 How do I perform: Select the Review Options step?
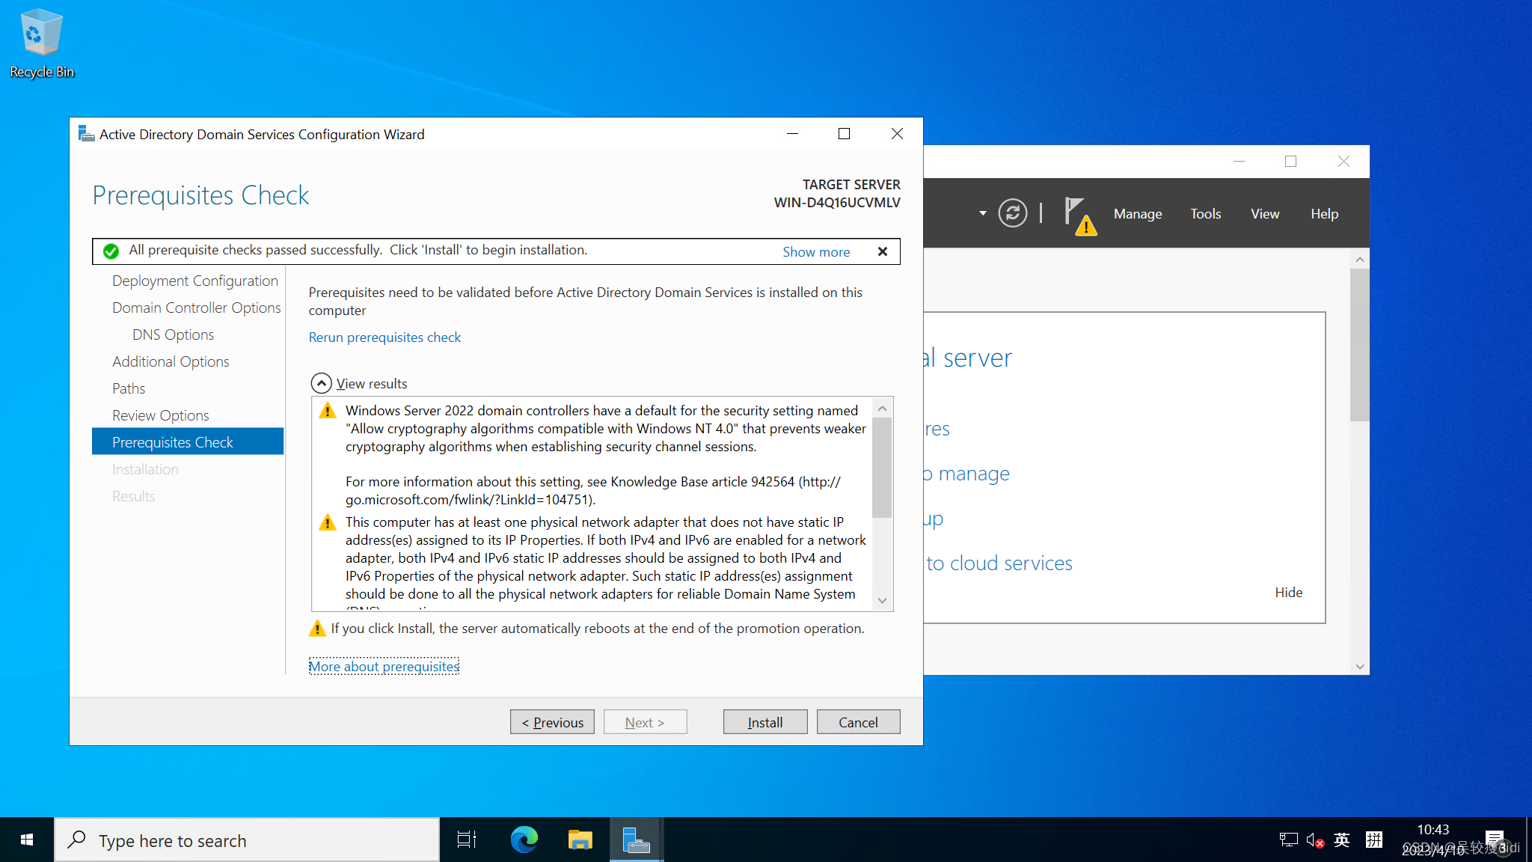161,415
